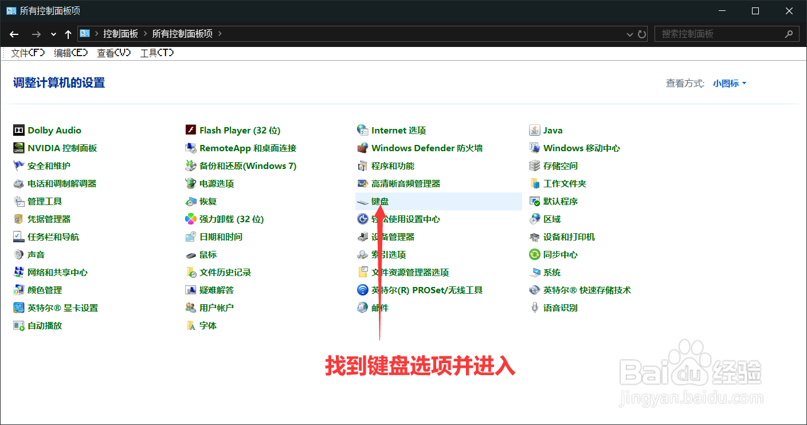Click the 强力卸载 colorful icon
Viewport: 807px width, 425px height.
click(191, 219)
